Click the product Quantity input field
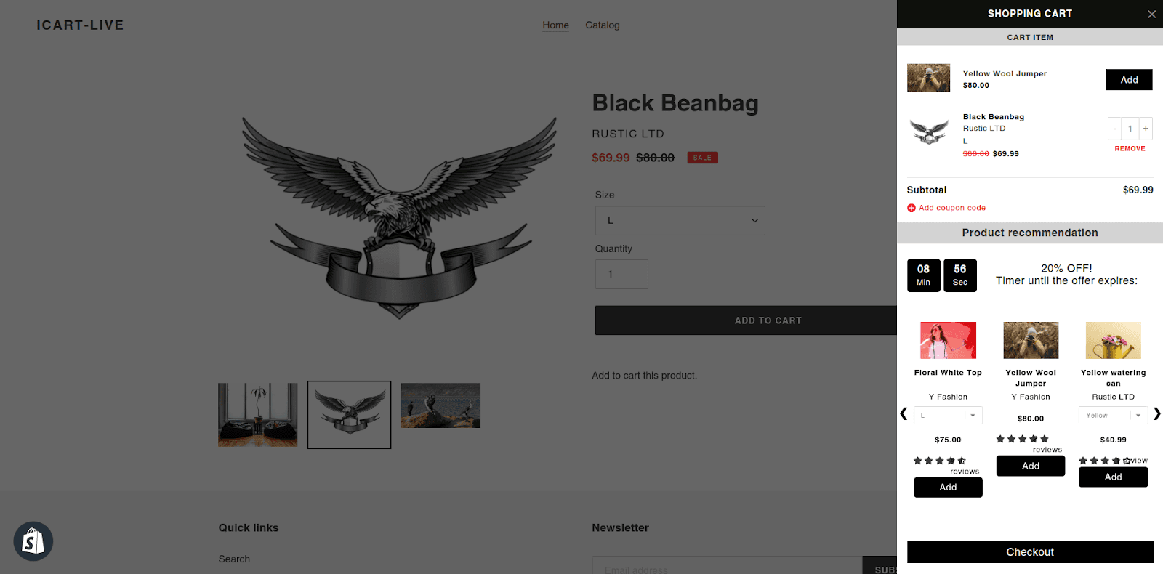This screenshot has height=574, width=1163. coord(621,274)
